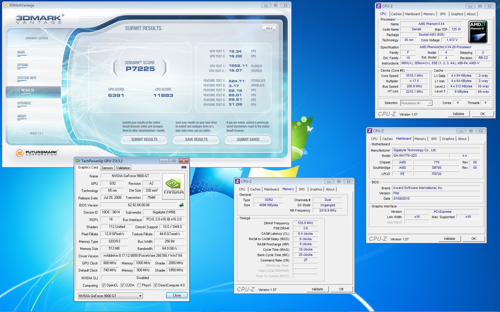This screenshot has height=312, width=500.
Task: Click the AMD Phenom II logo
Action: (x=478, y=32)
